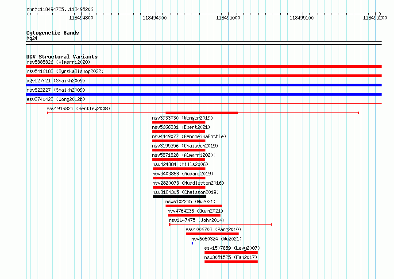Image resolution: width=394 pixels, height=279 pixels.
Task: Select nsv6102255 (Wu2021) label
Action: click(190, 201)
